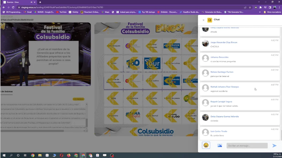Click Deisy Dayana Gomez Velandia's avatar at 4:43 PM

coord(205,117)
